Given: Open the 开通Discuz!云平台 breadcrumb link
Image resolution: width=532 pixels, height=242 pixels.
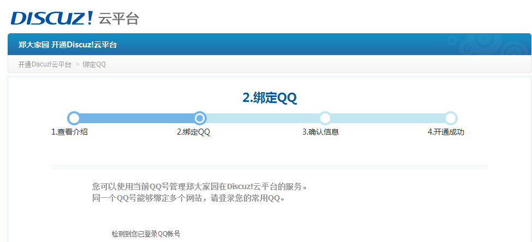Looking at the screenshot, I should (x=45, y=64).
